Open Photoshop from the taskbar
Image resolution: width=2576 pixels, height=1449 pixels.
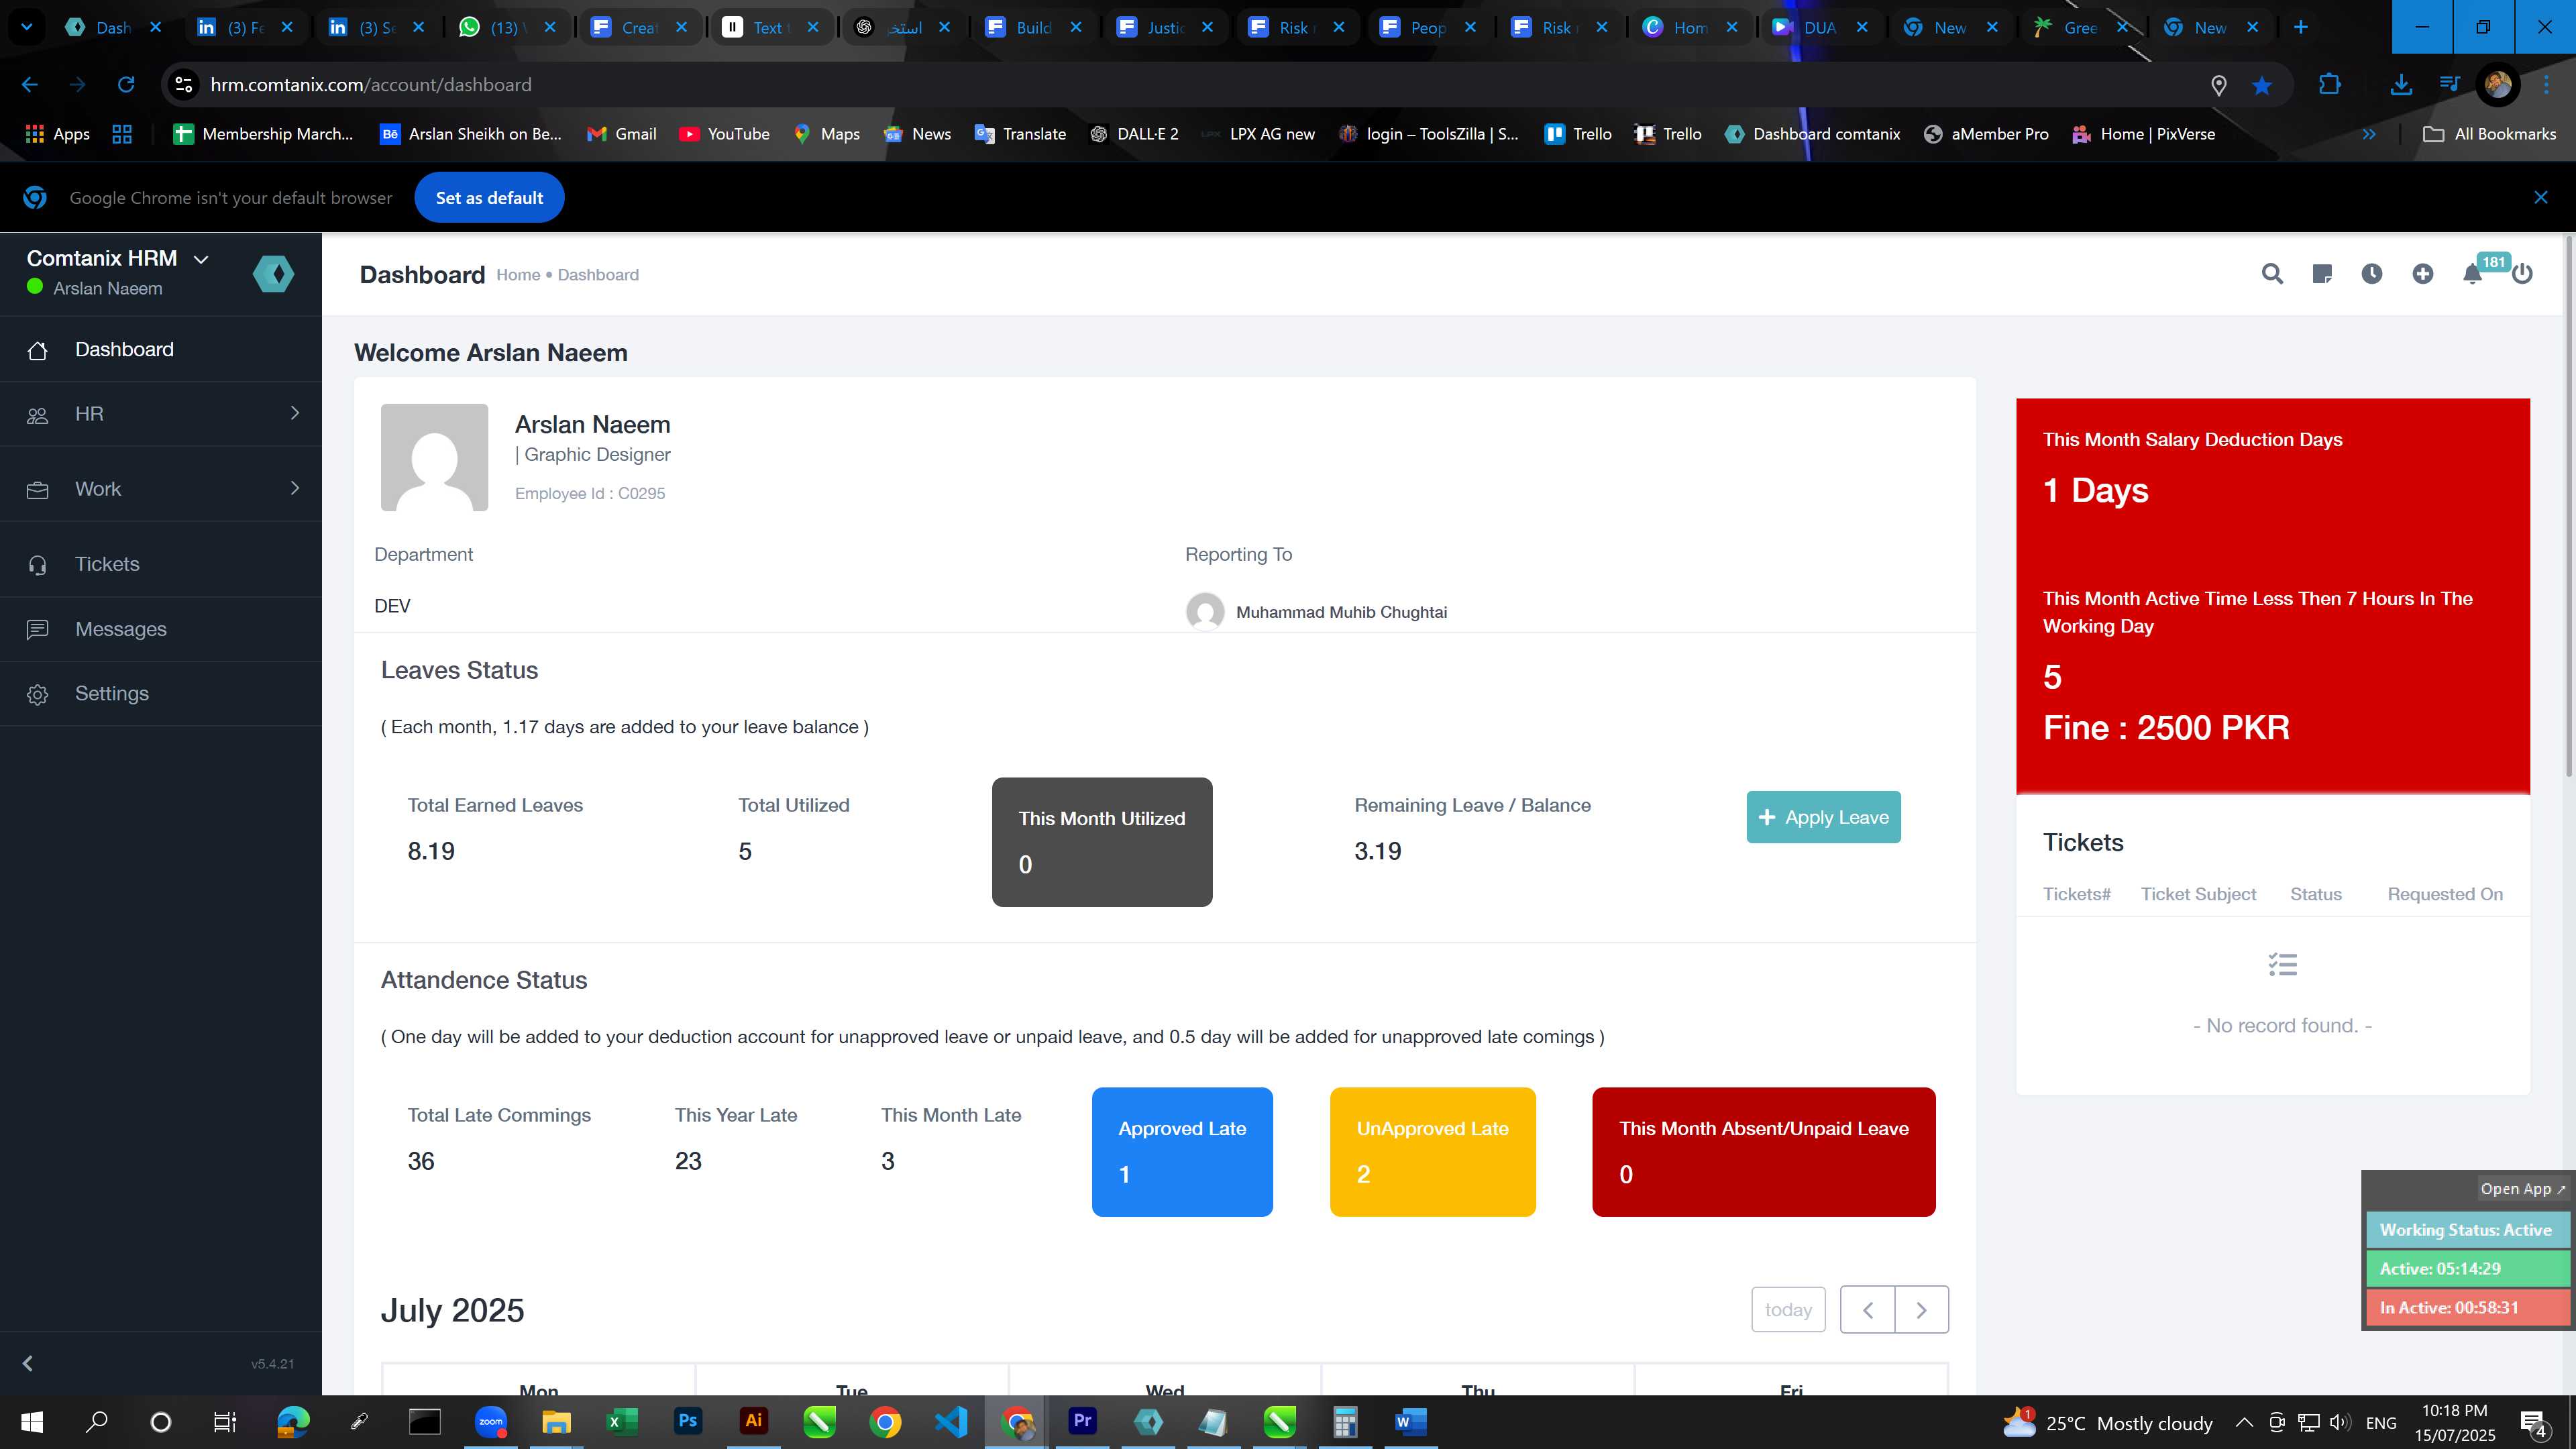(x=688, y=1421)
